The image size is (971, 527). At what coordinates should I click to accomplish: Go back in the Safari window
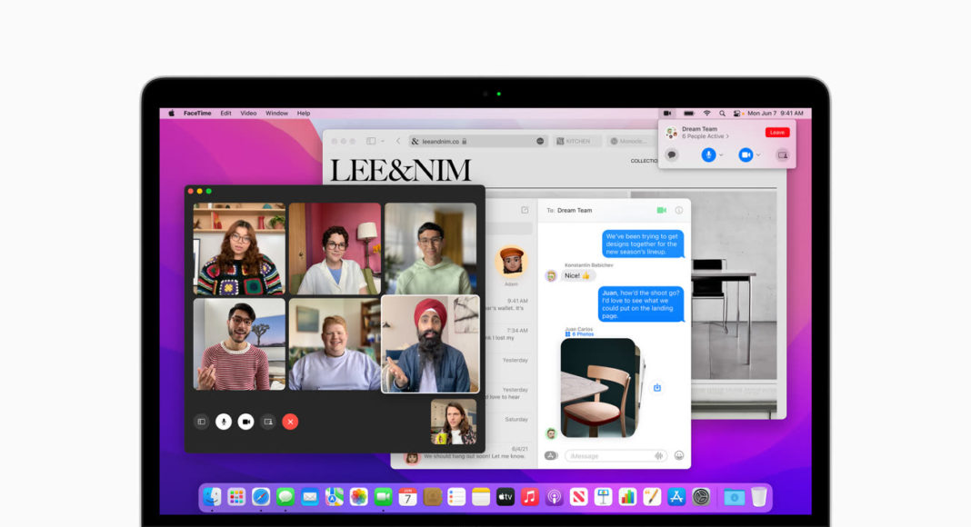398,141
